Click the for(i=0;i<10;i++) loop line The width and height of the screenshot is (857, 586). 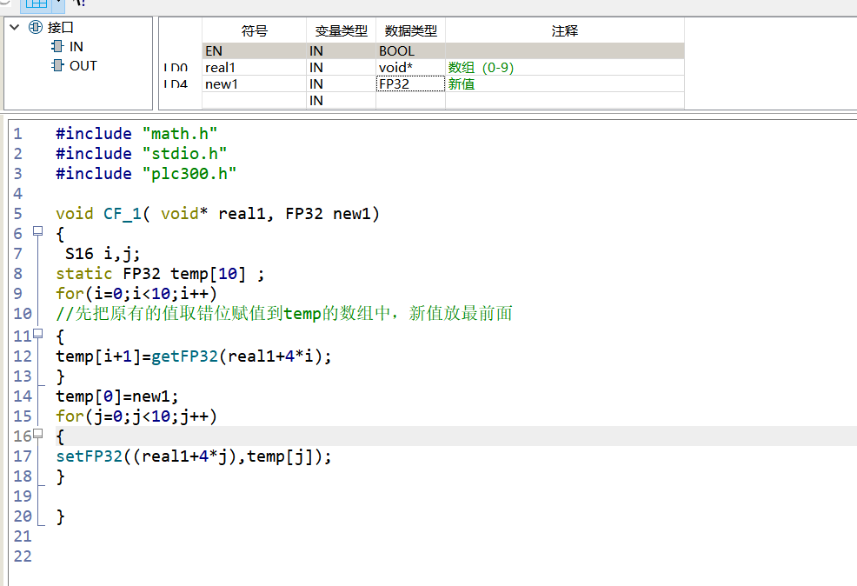click(x=136, y=294)
